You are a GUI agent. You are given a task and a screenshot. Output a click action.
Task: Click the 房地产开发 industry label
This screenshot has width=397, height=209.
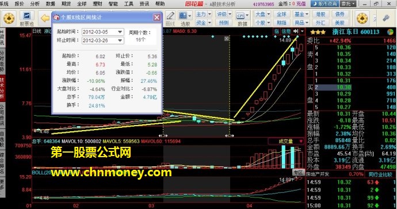(x=318, y=174)
